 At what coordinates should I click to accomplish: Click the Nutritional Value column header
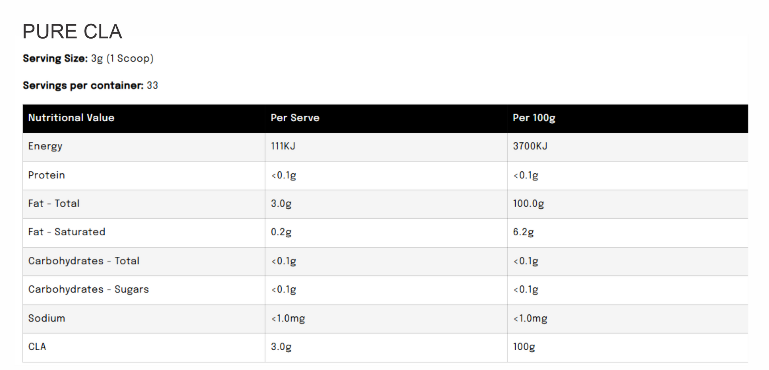tap(71, 118)
